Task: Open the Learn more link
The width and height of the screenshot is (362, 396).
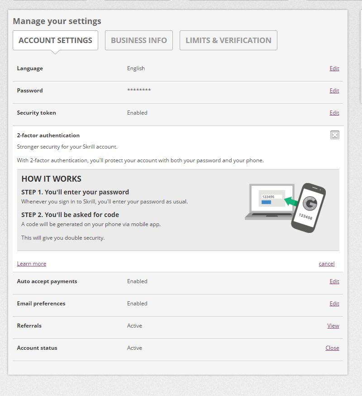Action: (x=32, y=264)
